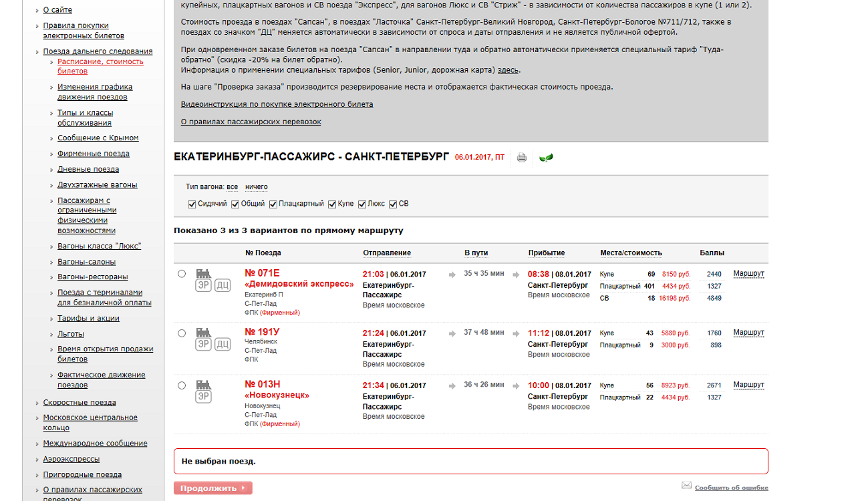The image size is (864, 501).
Task: Click the envelope icon by Сообщить об ошибке
Action: click(686, 486)
